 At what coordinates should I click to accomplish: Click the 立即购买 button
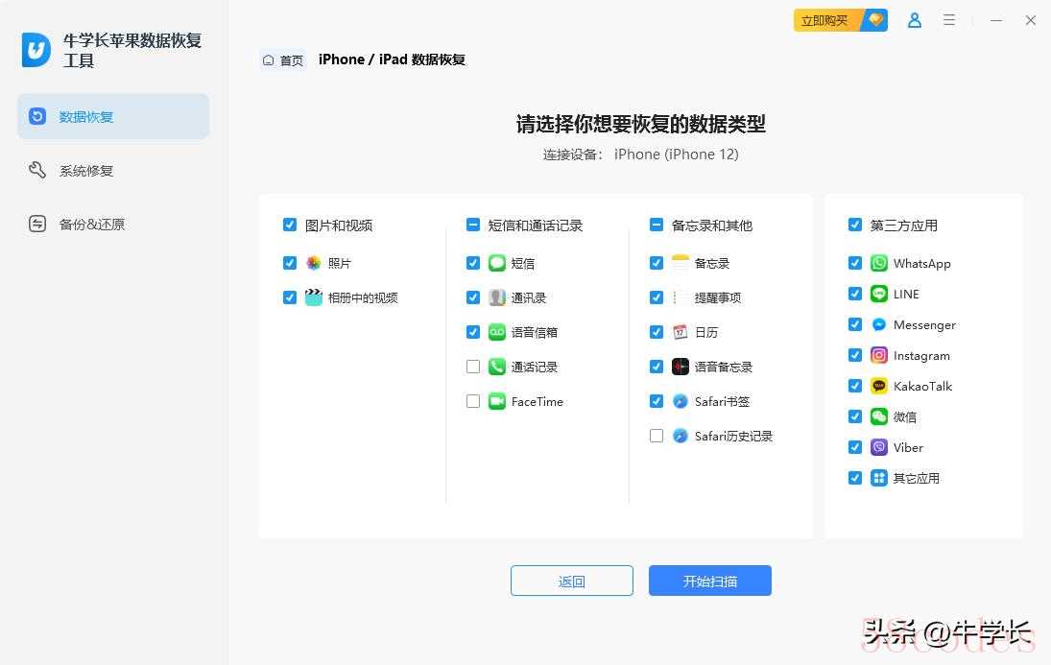click(841, 20)
